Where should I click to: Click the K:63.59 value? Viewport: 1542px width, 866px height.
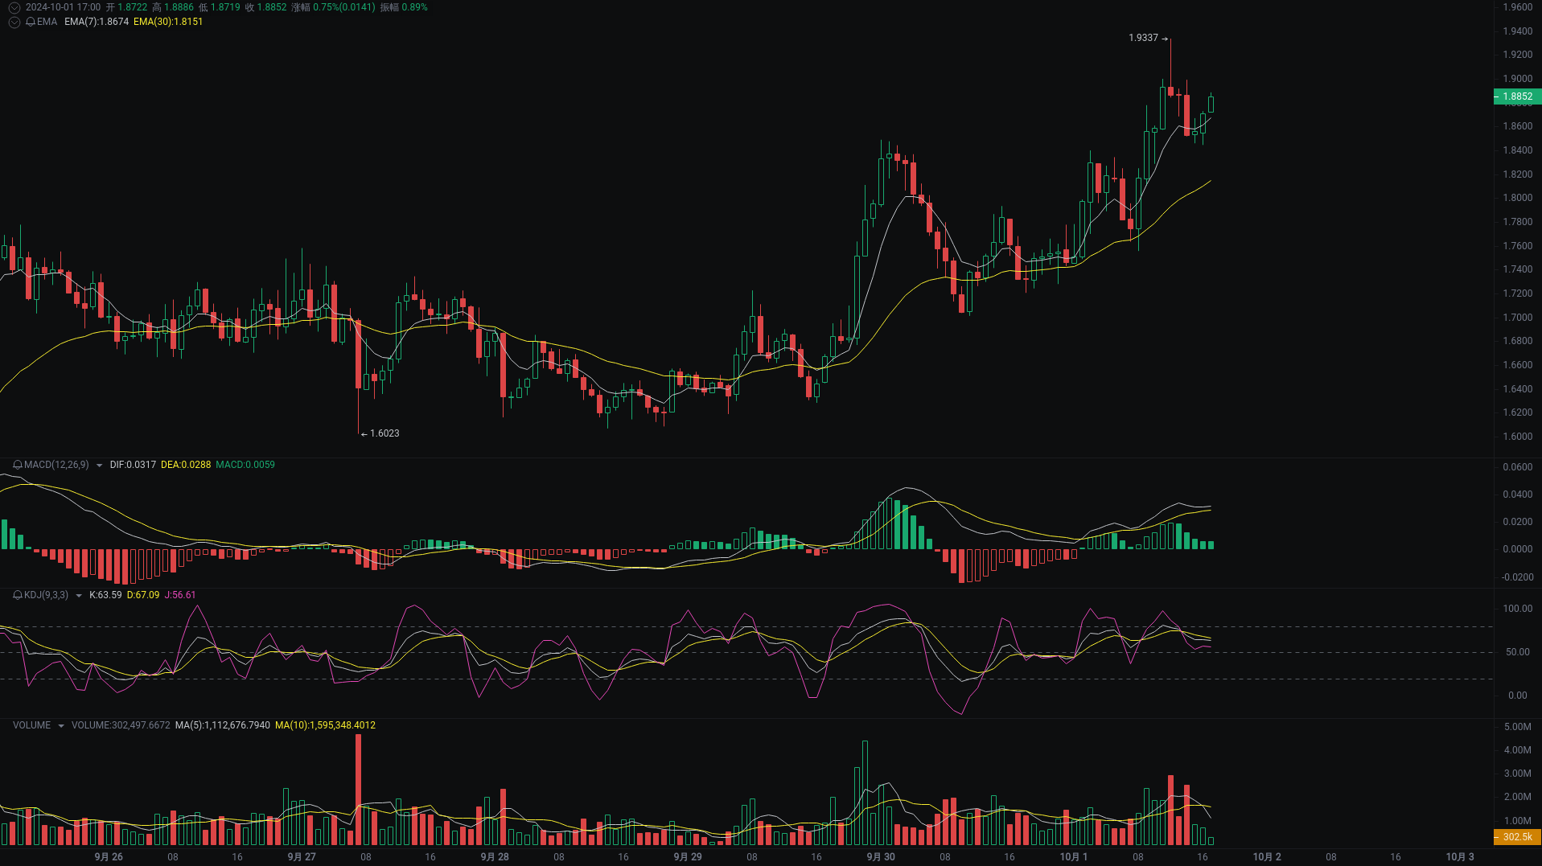pyautogui.click(x=105, y=595)
